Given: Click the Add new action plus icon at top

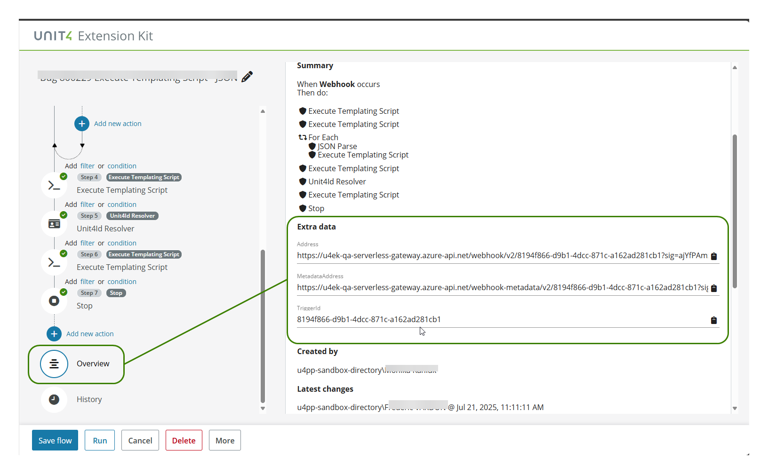Looking at the screenshot, I should click(82, 123).
